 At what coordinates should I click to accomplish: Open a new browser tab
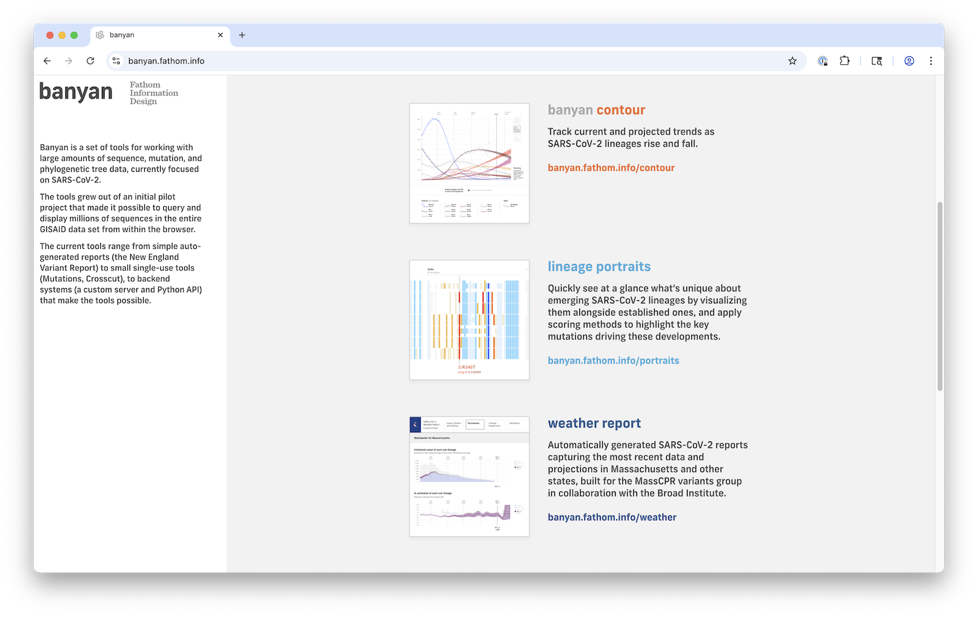[242, 35]
